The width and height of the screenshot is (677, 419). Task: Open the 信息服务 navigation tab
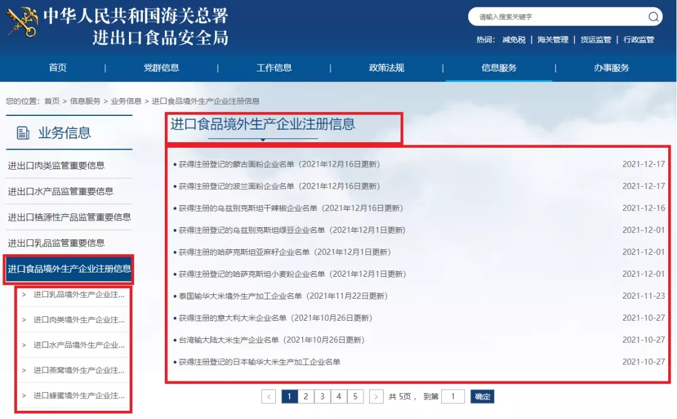[499, 68]
